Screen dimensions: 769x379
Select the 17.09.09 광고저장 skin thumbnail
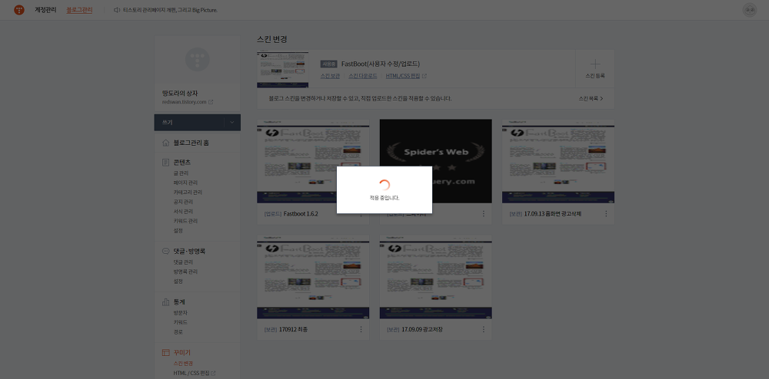(x=435, y=277)
